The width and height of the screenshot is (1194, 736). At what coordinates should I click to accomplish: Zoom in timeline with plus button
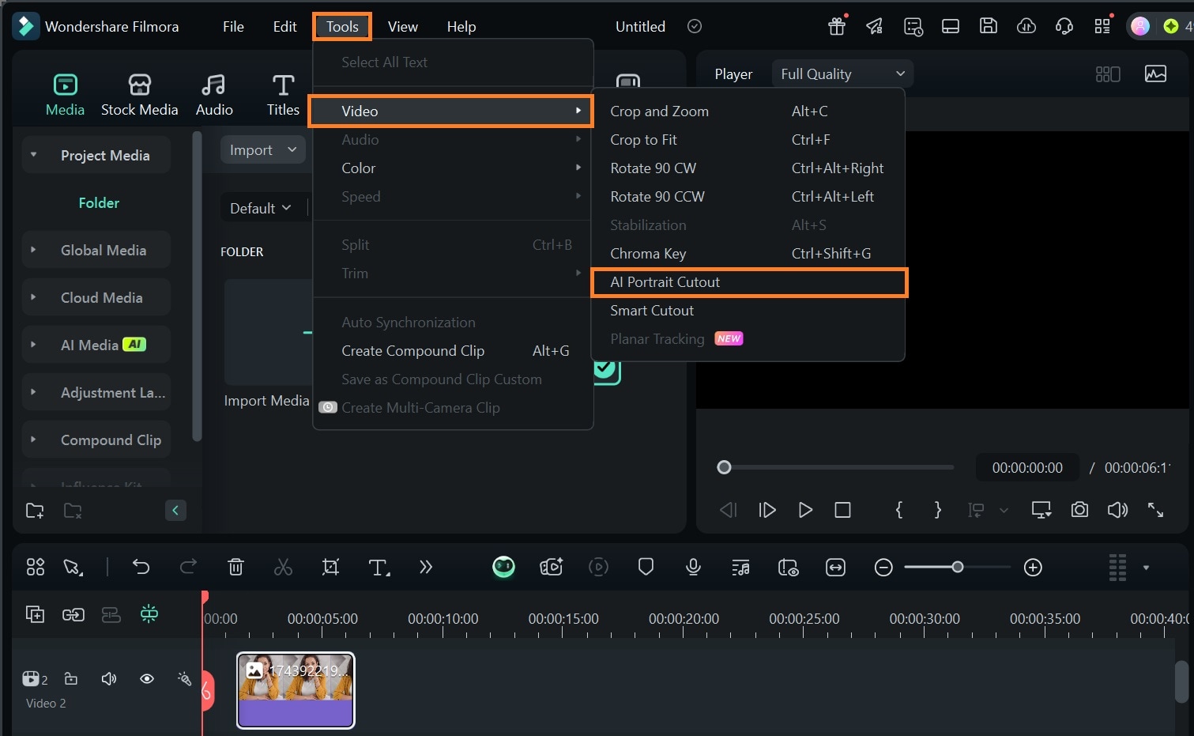click(x=1033, y=568)
